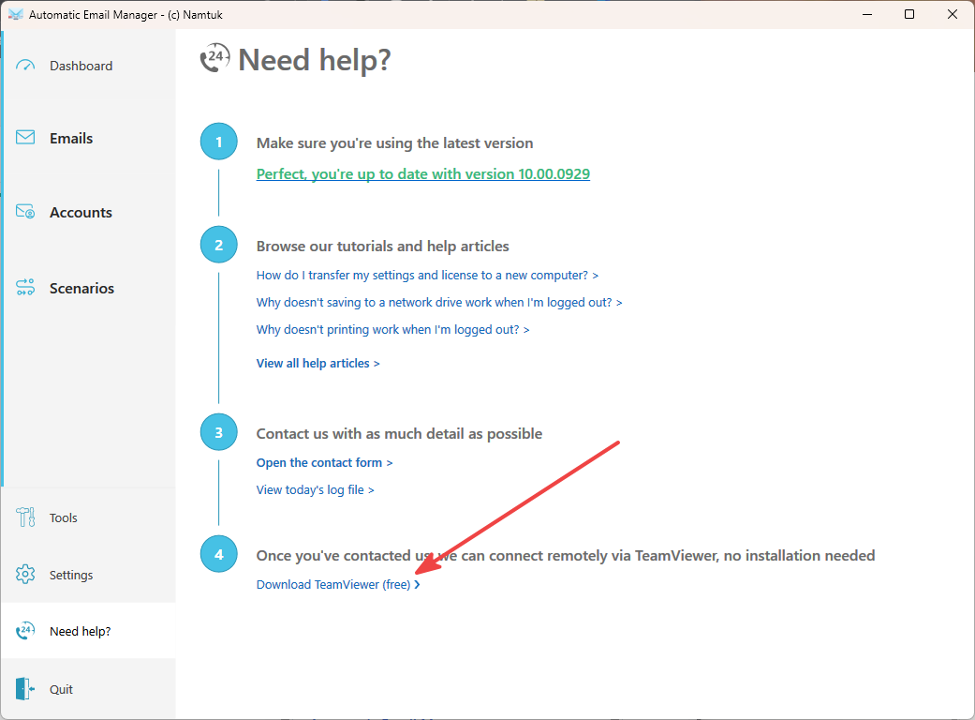Click 'Contact us with as much detail' heading
Viewport: 975px width, 720px height.
click(x=399, y=434)
